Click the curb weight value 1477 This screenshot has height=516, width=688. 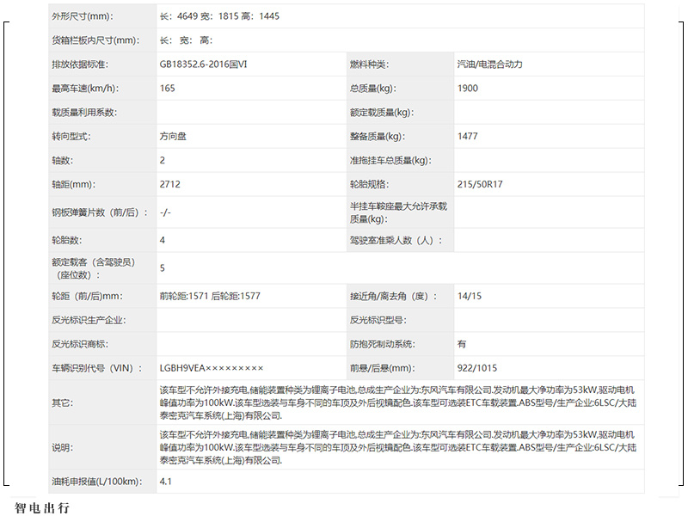(467, 136)
